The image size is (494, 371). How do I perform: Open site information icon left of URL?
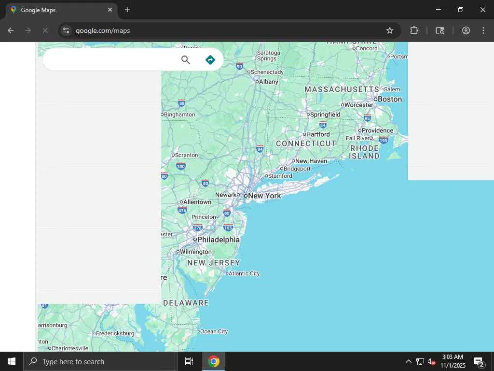66,30
